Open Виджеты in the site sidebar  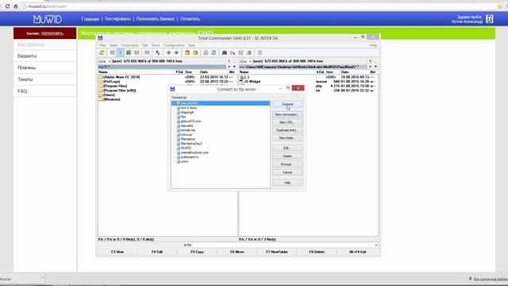pyautogui.click(x=27, y=56)
